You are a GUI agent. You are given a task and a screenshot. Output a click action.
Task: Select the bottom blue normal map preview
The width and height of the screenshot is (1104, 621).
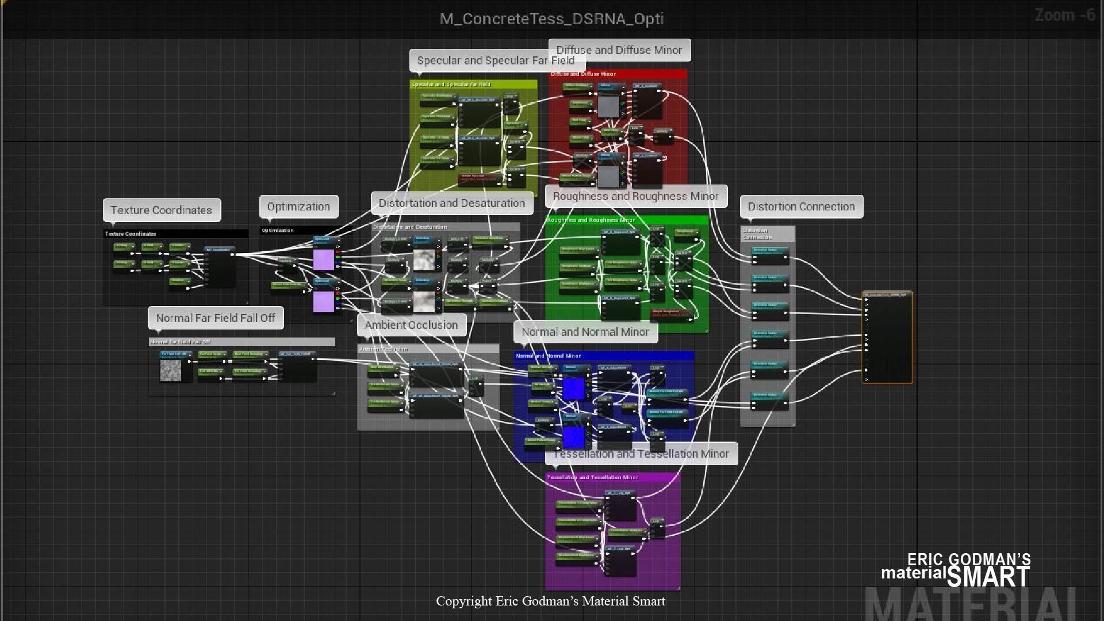pyautogui.click(x=573, y=438)
